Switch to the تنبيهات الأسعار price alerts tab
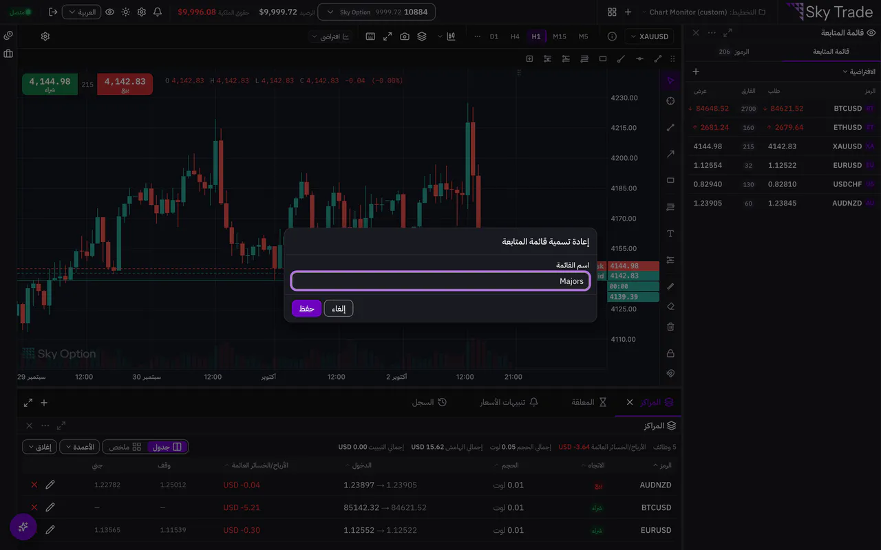 [509, 402]
